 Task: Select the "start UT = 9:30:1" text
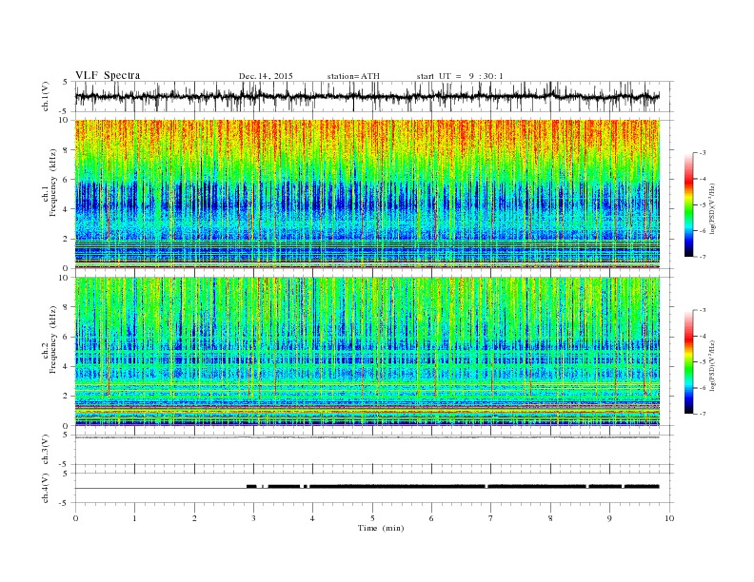tap(460, 76)
